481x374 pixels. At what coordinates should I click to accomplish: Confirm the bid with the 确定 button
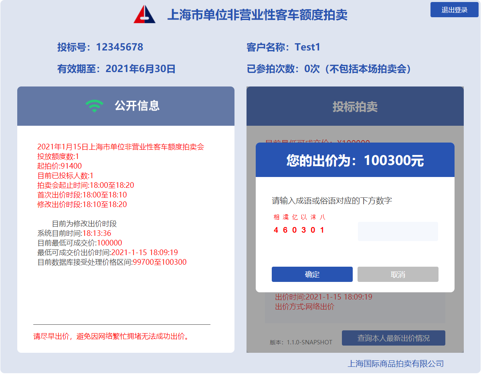312,274
